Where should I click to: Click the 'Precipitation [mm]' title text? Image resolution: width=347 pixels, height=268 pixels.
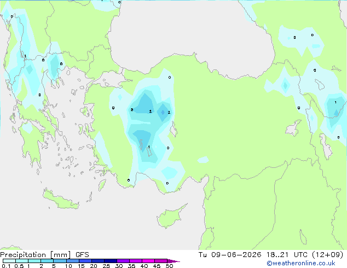pos(36,255)
